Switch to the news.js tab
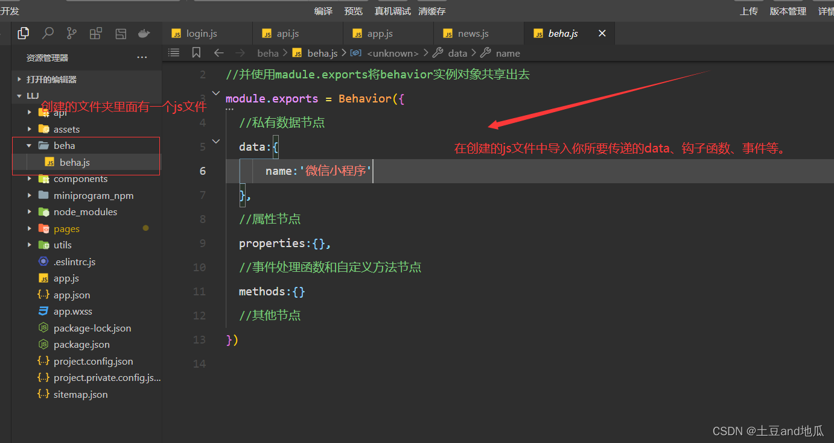 (x=479, y=34)
